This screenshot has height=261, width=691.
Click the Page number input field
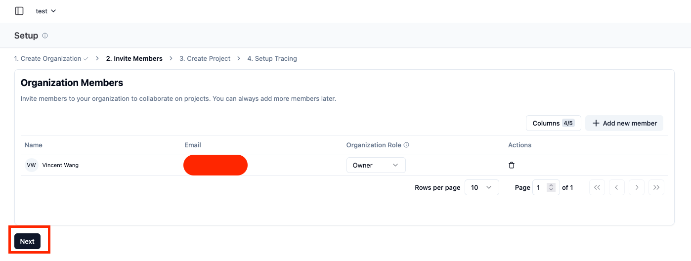(x=540, y=187)
